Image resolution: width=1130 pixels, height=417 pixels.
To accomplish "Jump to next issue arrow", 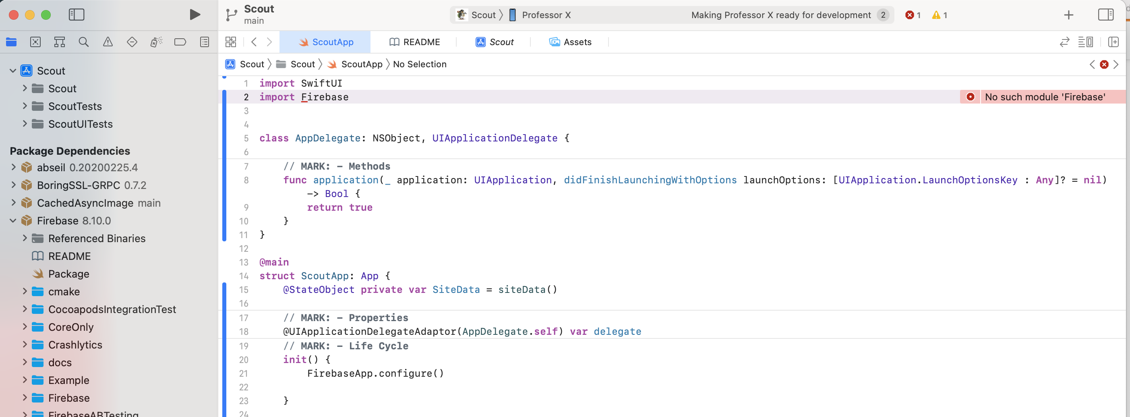I will [x=1116, y=64].
